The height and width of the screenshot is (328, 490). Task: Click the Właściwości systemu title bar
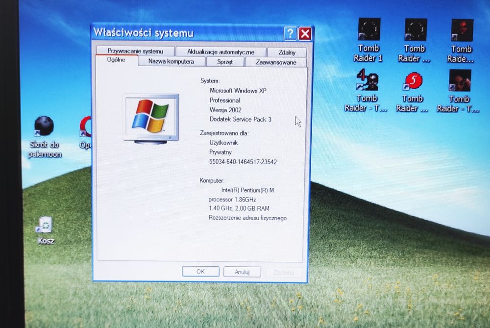click(188, 33)
